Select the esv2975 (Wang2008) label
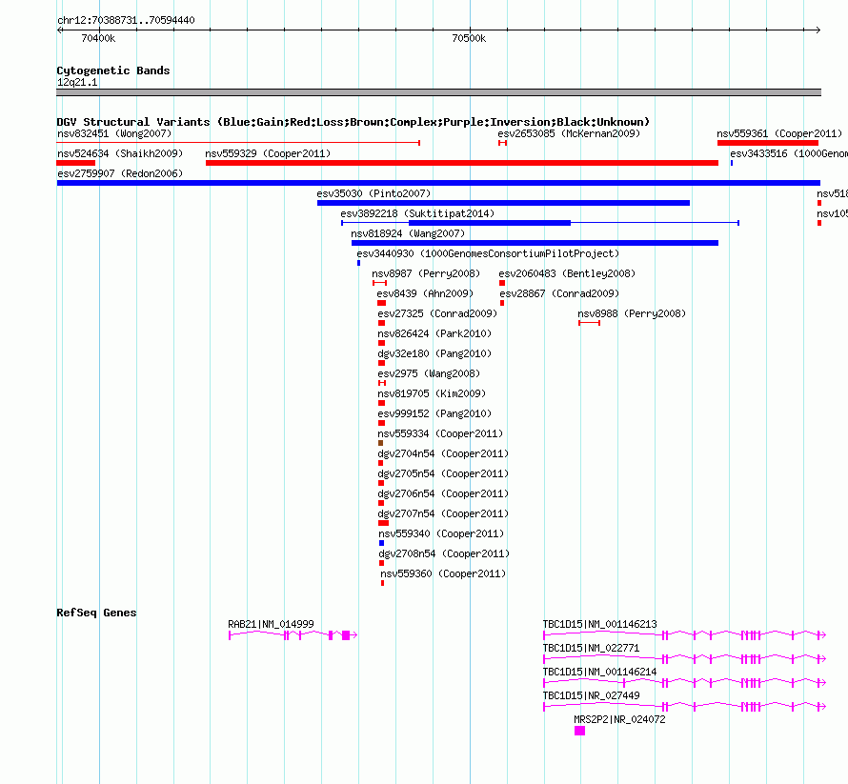 [x=429, y=373]
